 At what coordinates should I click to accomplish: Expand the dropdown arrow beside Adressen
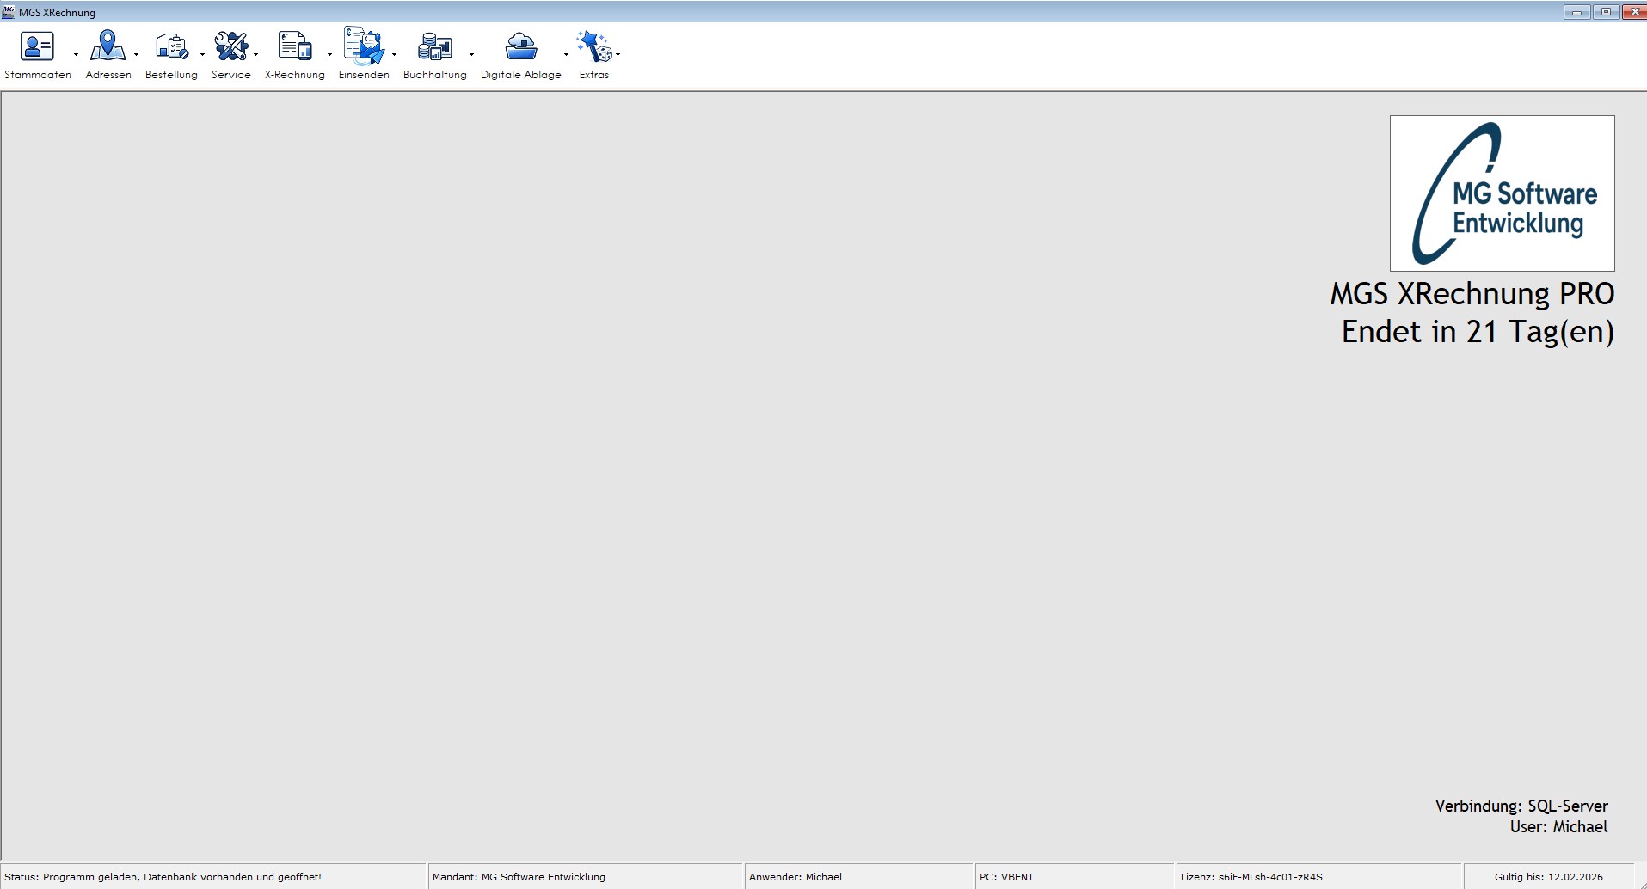point(137,54)
